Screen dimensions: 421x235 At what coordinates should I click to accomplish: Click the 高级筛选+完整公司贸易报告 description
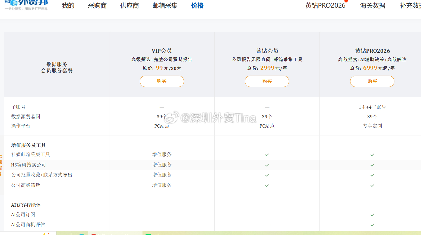pos(162,59)
